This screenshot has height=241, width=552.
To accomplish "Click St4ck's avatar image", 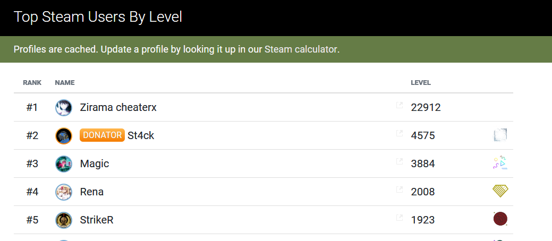I will [x=64, y=135].
